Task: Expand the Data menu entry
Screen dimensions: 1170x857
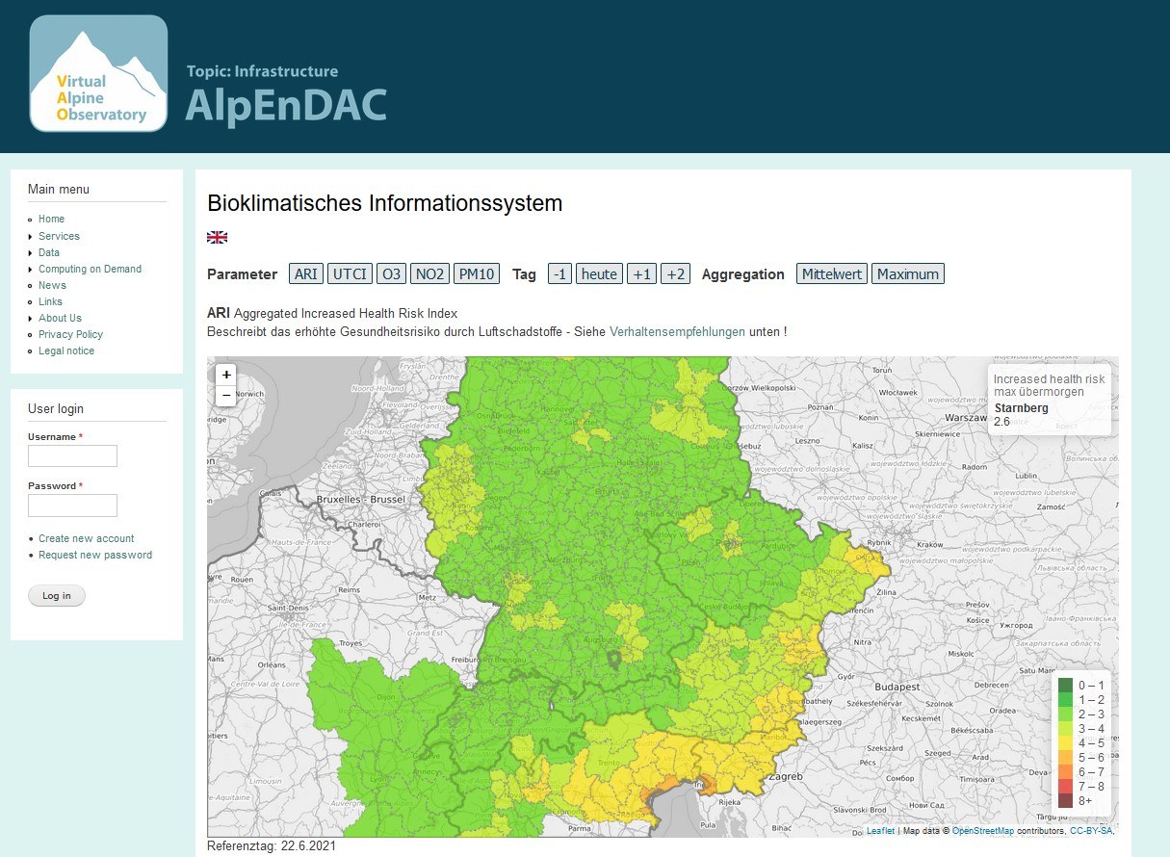Action: coord(49,252)
